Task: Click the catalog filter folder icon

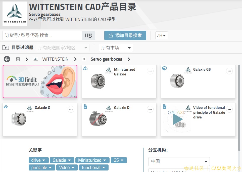Action: (6, 48)
